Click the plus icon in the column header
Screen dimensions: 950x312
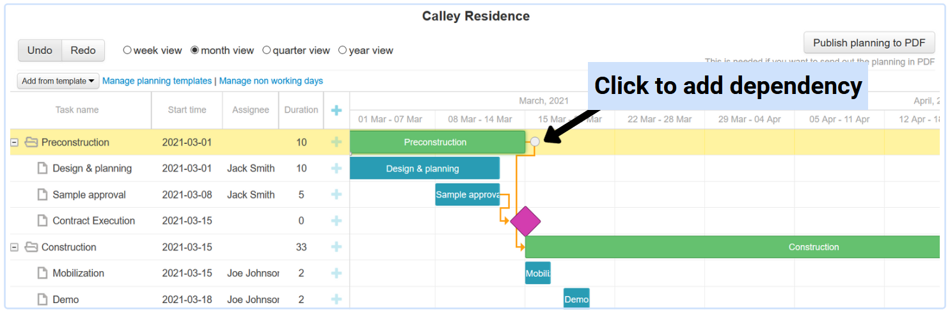click(336, 110)
